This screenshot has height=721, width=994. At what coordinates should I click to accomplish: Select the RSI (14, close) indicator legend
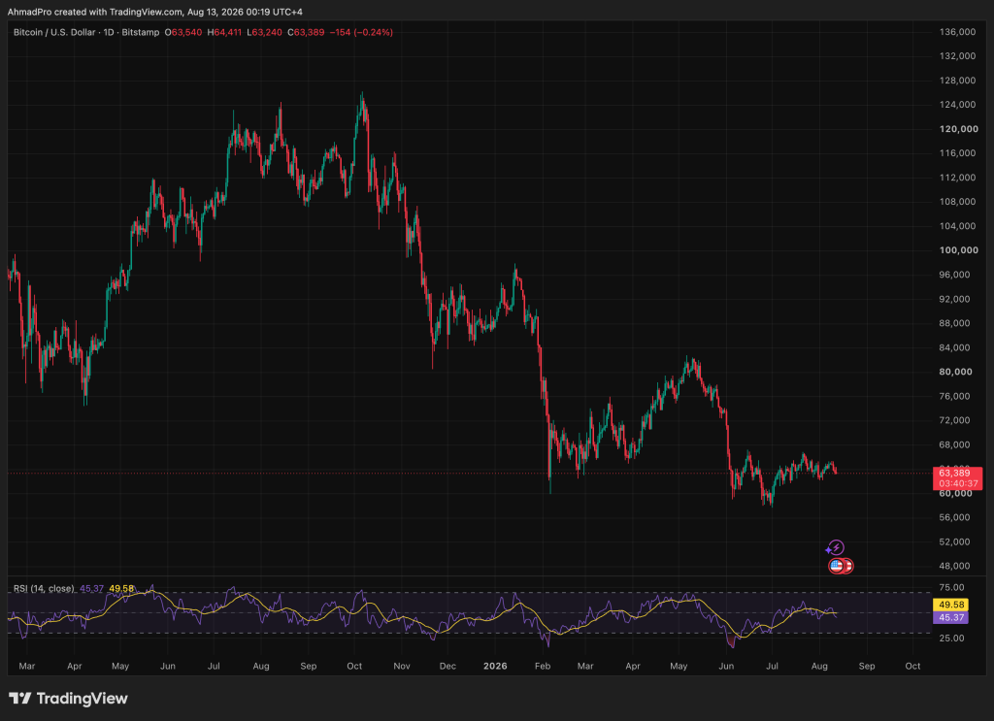pos(43,589)
